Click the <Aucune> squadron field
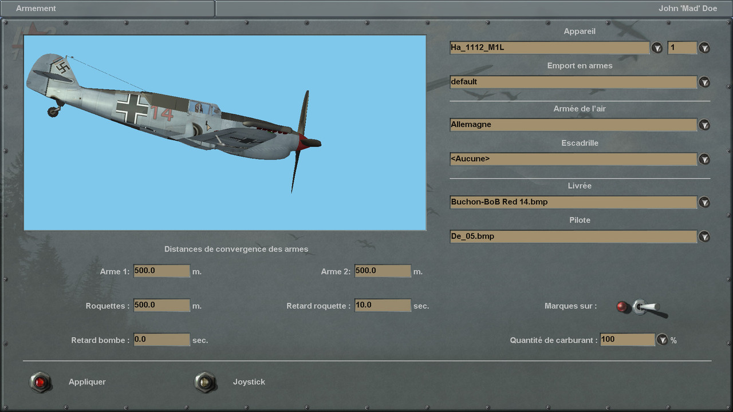Image resolution: width=733 pixels, height=412 pixels. 573,159
